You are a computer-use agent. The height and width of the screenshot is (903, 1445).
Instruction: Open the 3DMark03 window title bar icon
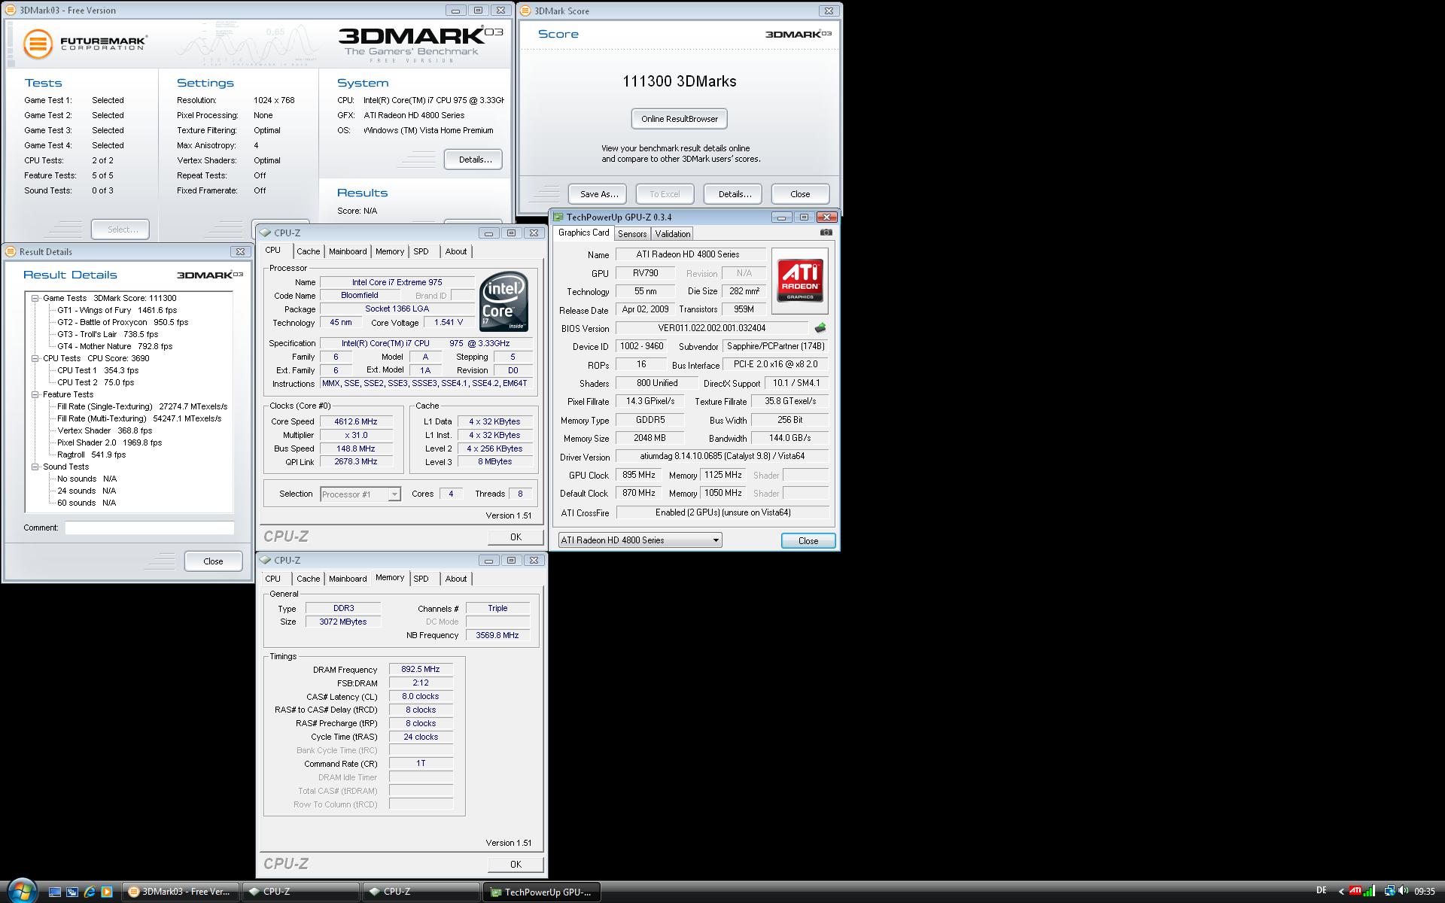[11, 11]
